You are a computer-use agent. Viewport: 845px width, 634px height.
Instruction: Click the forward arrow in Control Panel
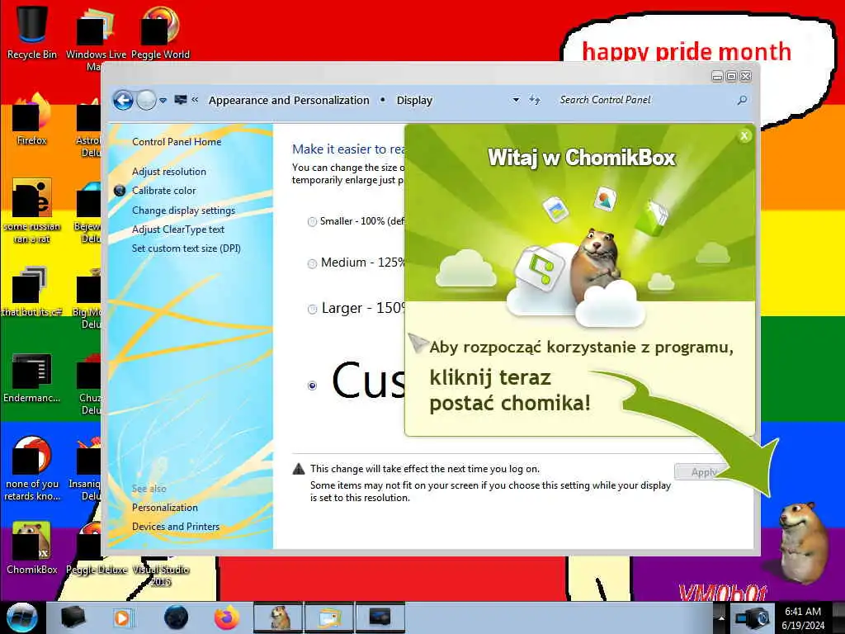pyautogui.click(x=146, y=100)
